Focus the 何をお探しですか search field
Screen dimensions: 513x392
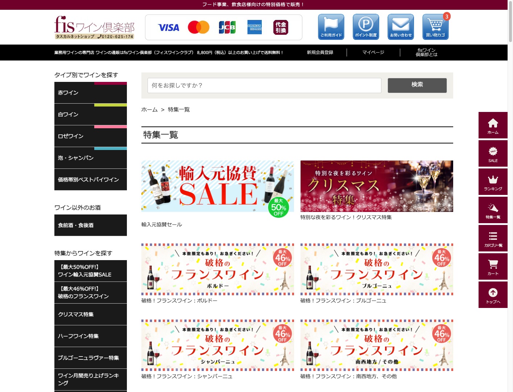coord(264,86)
